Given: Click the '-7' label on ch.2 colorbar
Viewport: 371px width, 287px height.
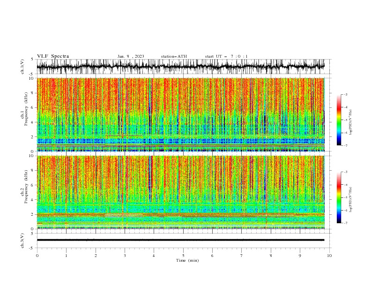Looking at the screenshot, I should 345,223.
